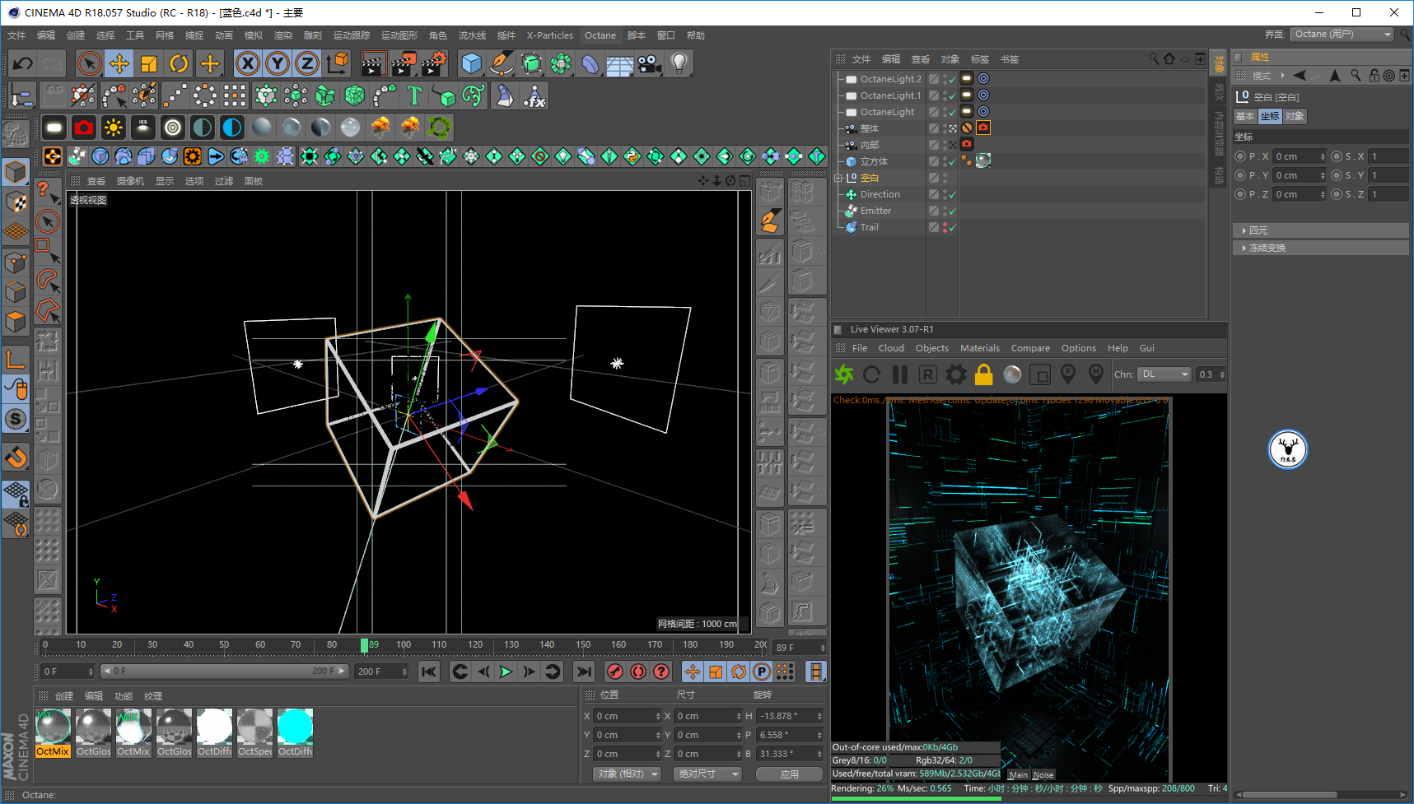Click the 应用 apply button
1414x804 pixels.
(x=790, y=774)
